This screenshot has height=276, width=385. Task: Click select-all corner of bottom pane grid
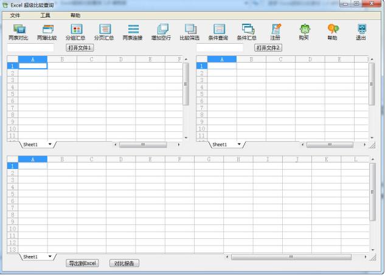[x=13, y=159]
